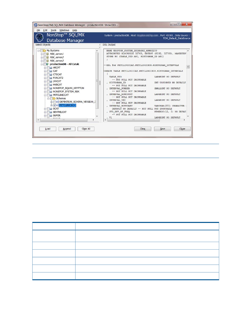Close the Show DDL dialog
241x321 pixels.
coord(182,129)
